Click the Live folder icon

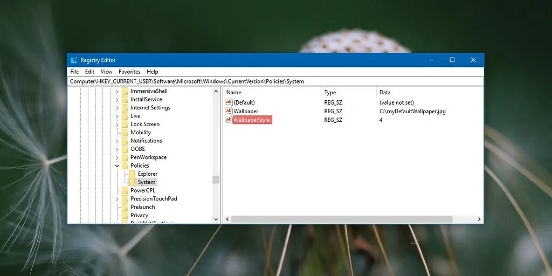[125, 116]
